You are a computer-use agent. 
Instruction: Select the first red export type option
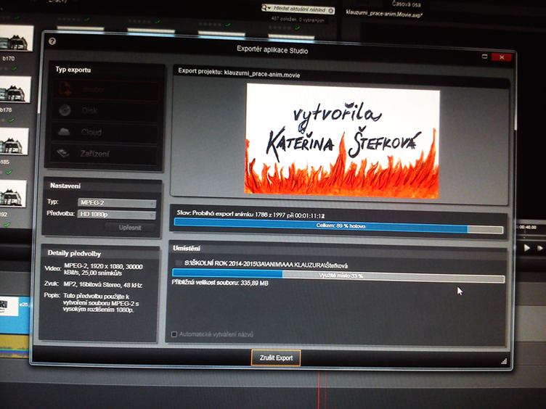[106, 89]
